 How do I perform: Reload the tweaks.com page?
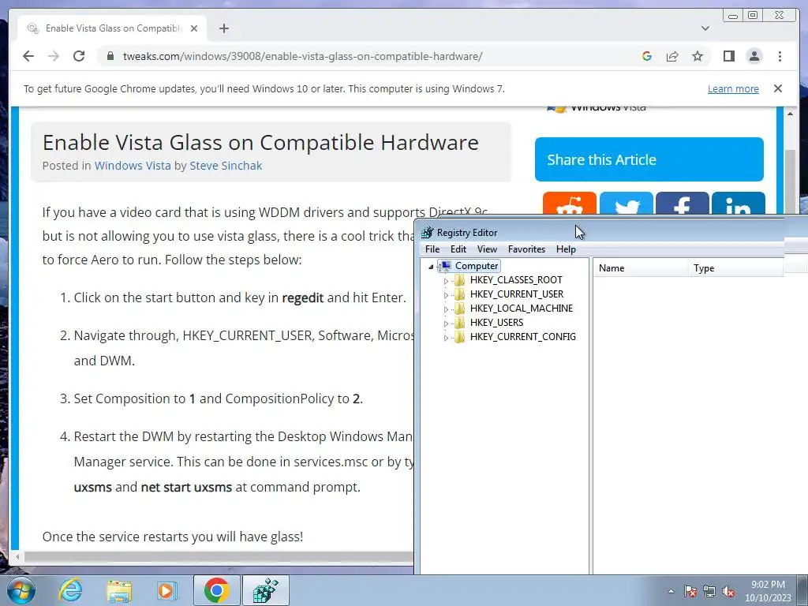tap(79, 56)
